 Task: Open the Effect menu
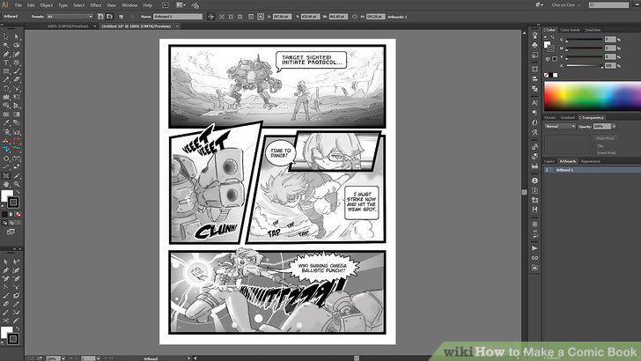(x=96, y=5)
